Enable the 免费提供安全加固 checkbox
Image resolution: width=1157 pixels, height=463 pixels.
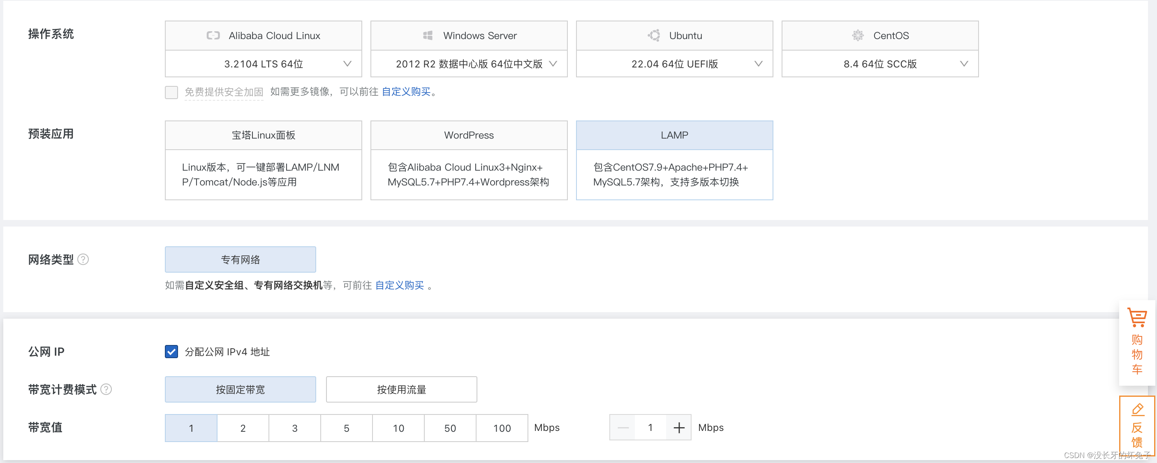[x=171, y=92]
